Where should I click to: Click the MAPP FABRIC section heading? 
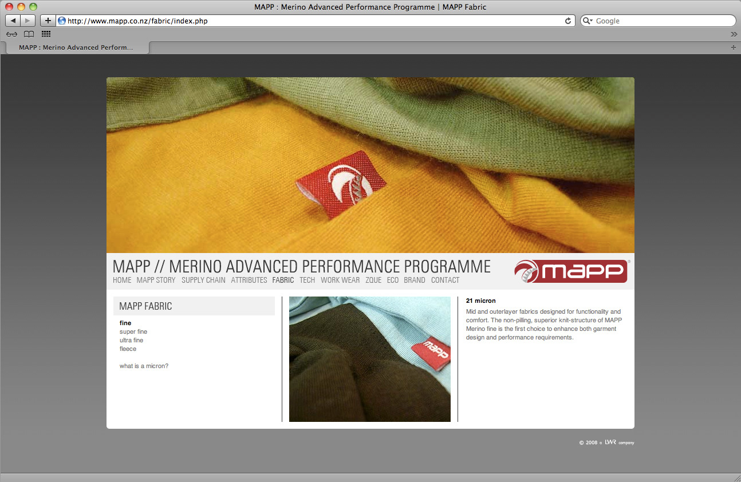tap(145, 306)
